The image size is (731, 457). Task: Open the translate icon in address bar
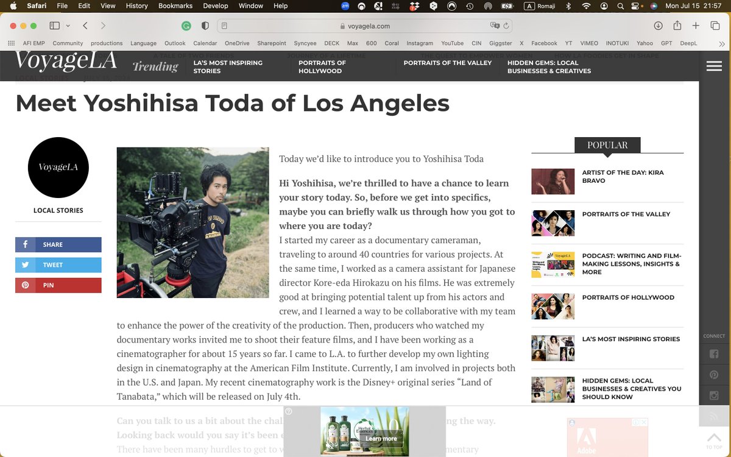[x=495, y=26]
